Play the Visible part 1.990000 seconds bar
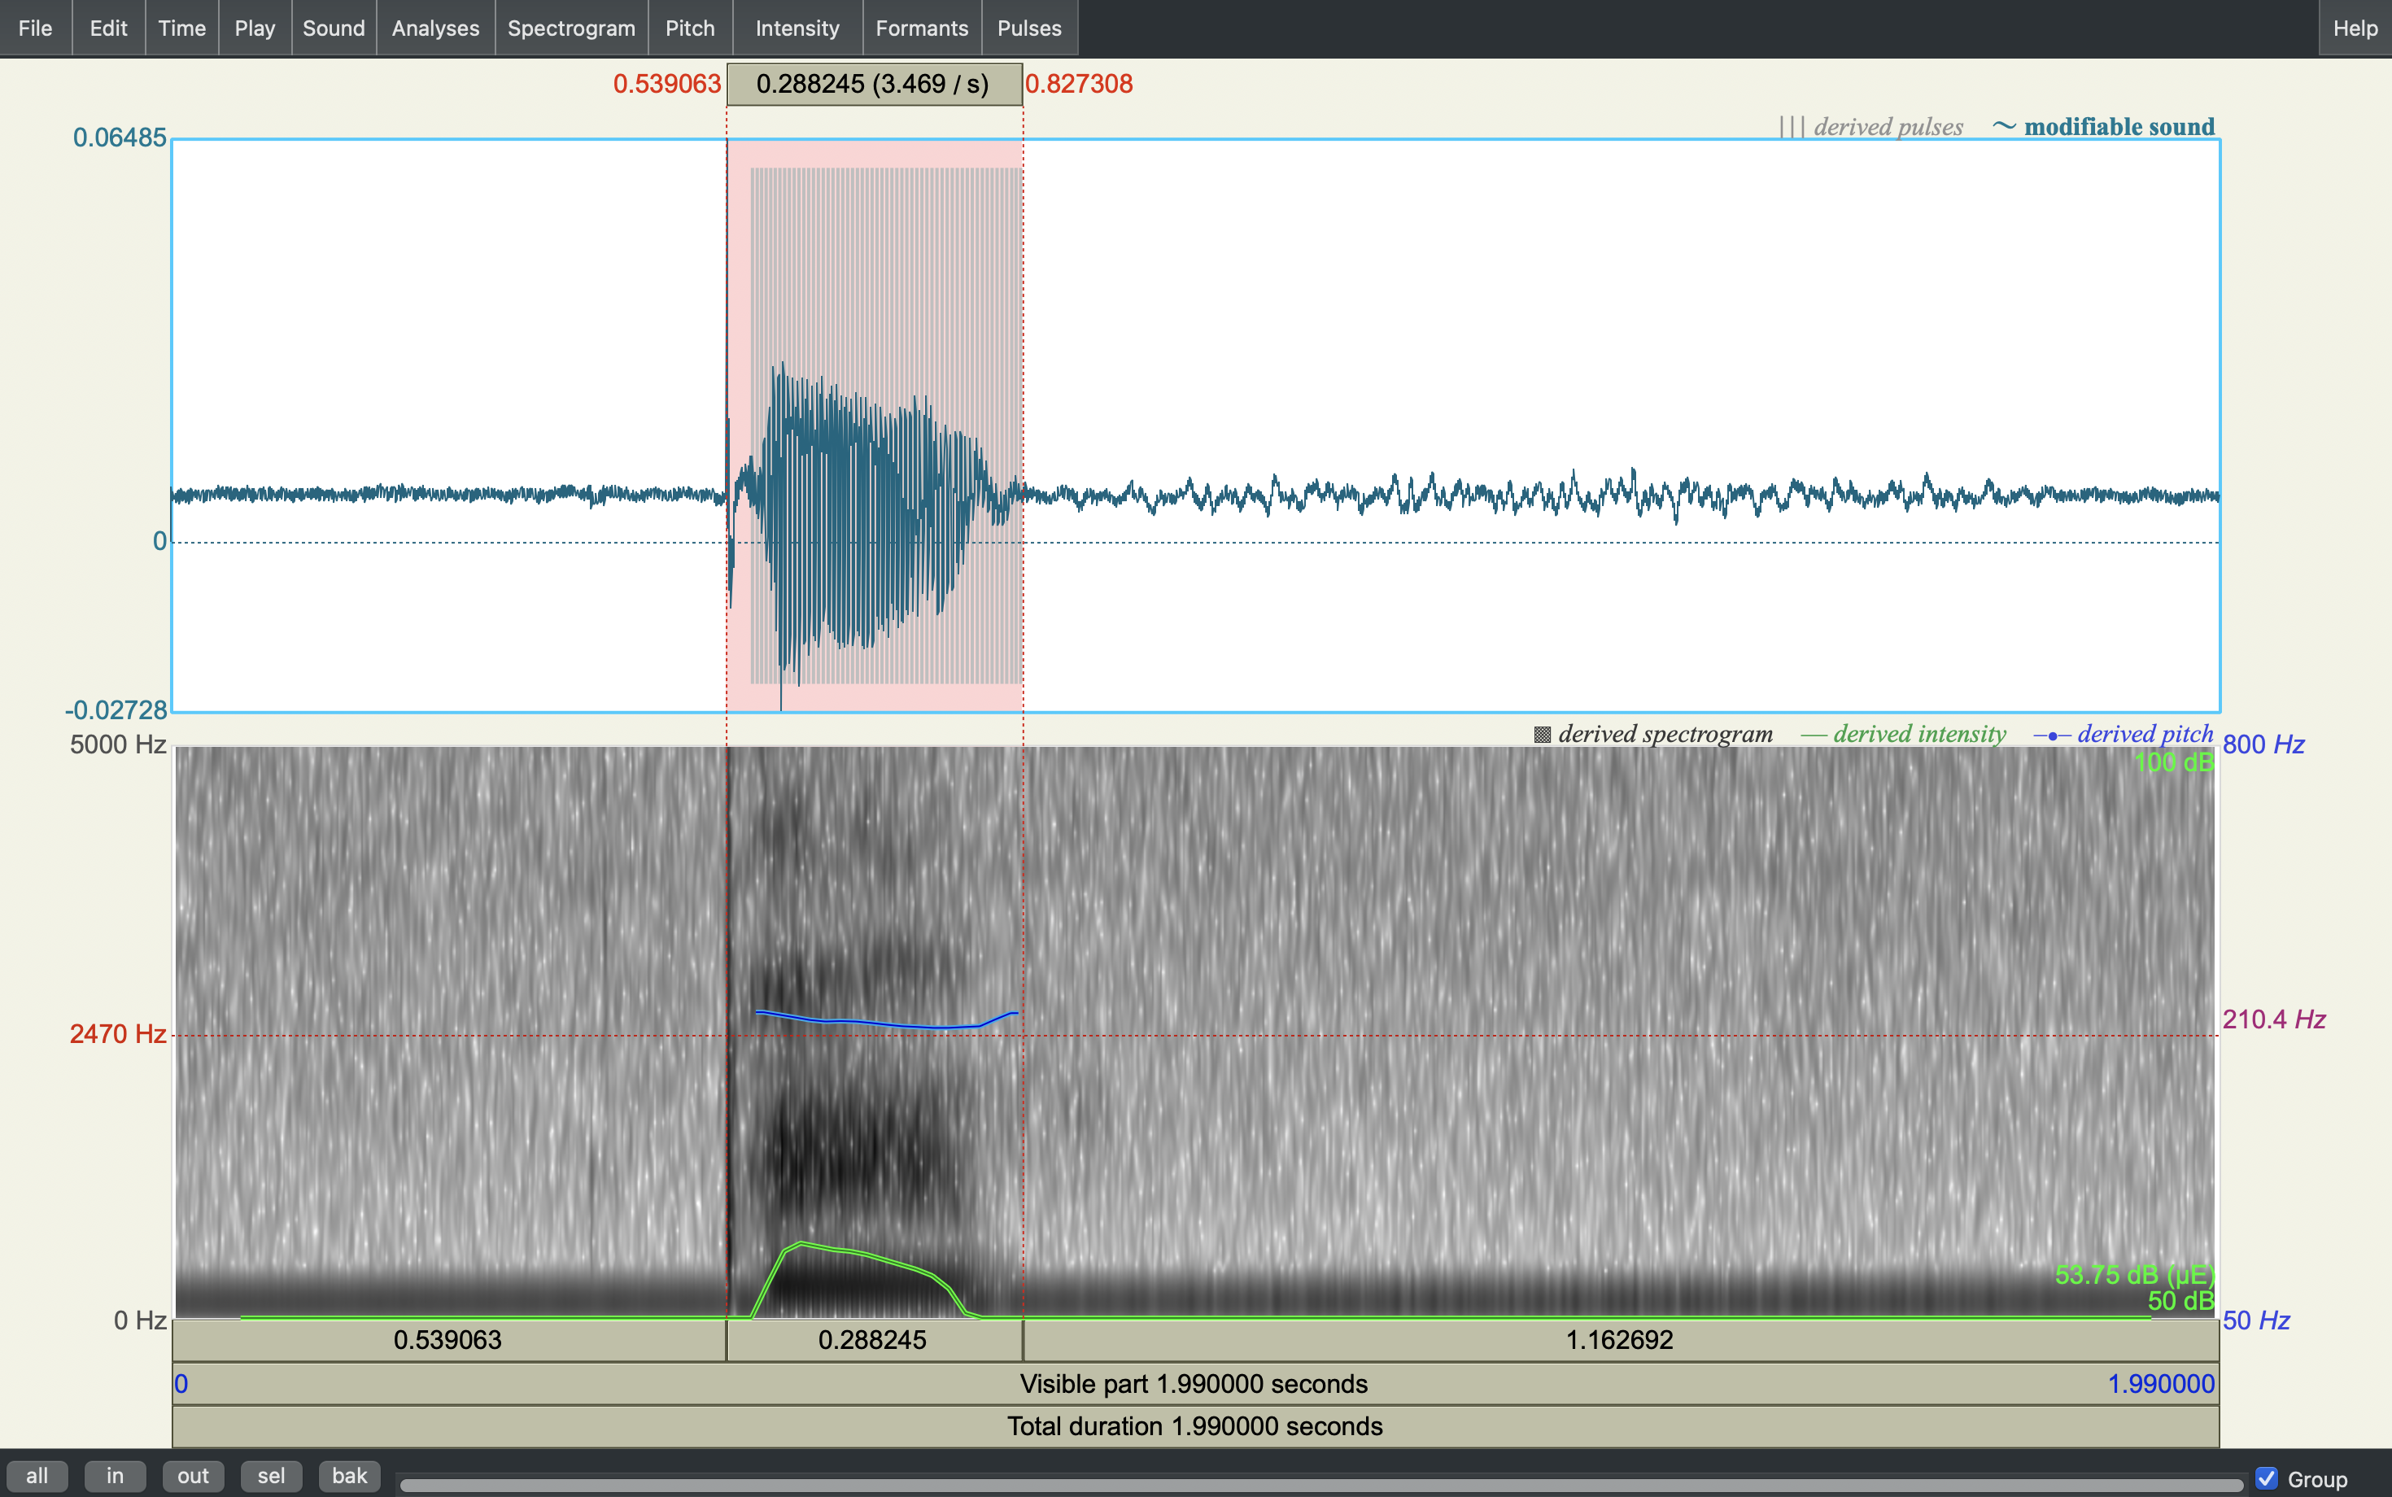This screenshot has height=1497, width=2392. (1195, 1384)
